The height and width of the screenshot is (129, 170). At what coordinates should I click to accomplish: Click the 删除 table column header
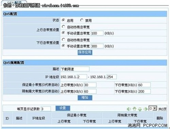pos(160,118)
